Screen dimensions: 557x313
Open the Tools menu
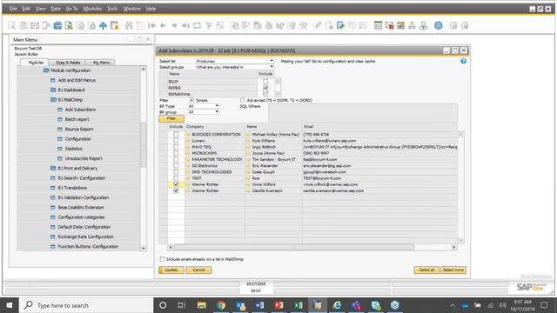(112, 9)
